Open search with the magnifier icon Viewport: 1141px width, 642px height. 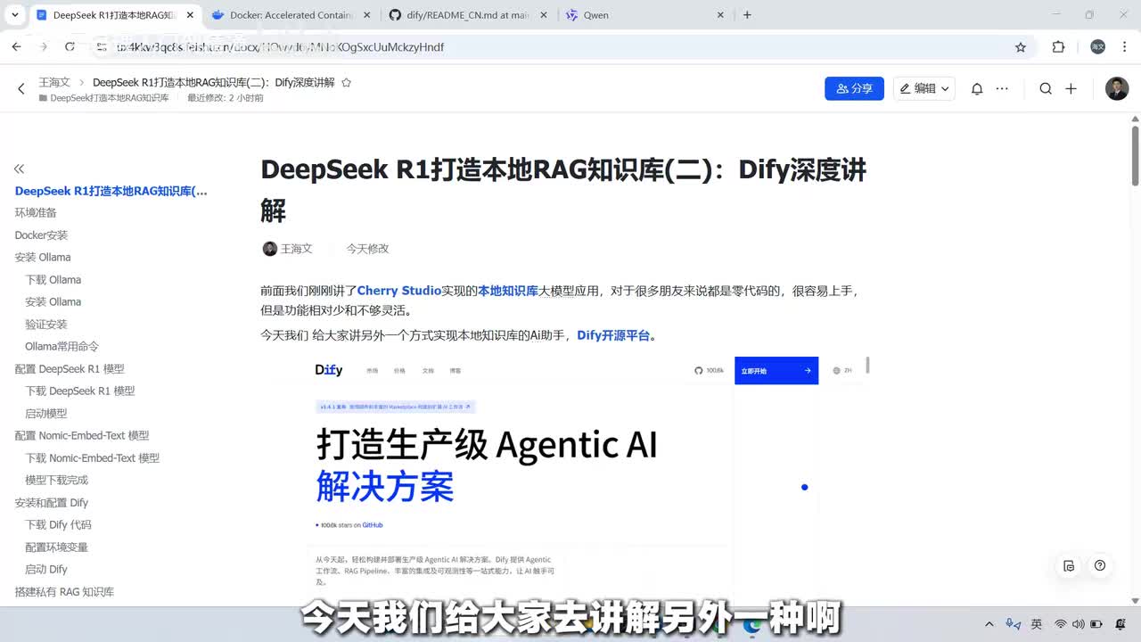[1046, 88]
